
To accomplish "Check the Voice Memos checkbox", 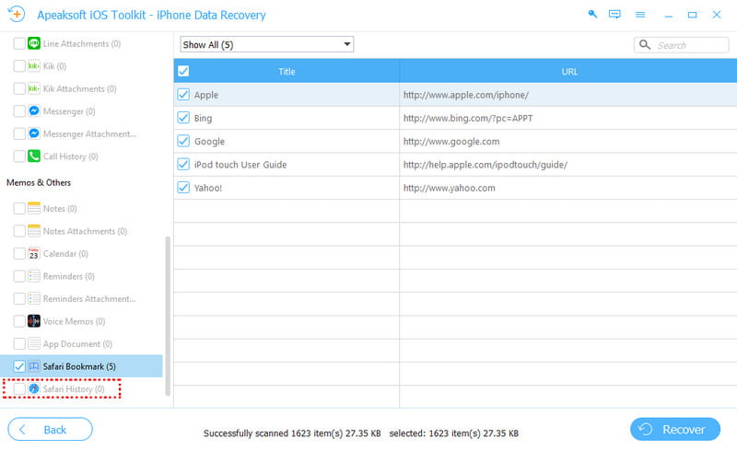I will coord(19,321).
